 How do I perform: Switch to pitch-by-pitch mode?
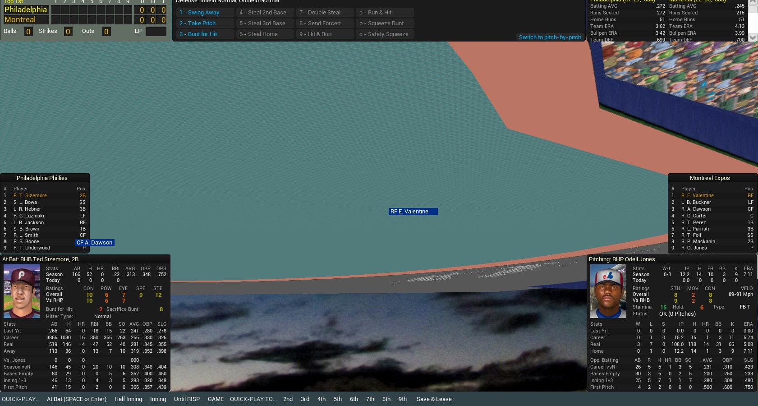pyautogui.click(x=550, y=37)
